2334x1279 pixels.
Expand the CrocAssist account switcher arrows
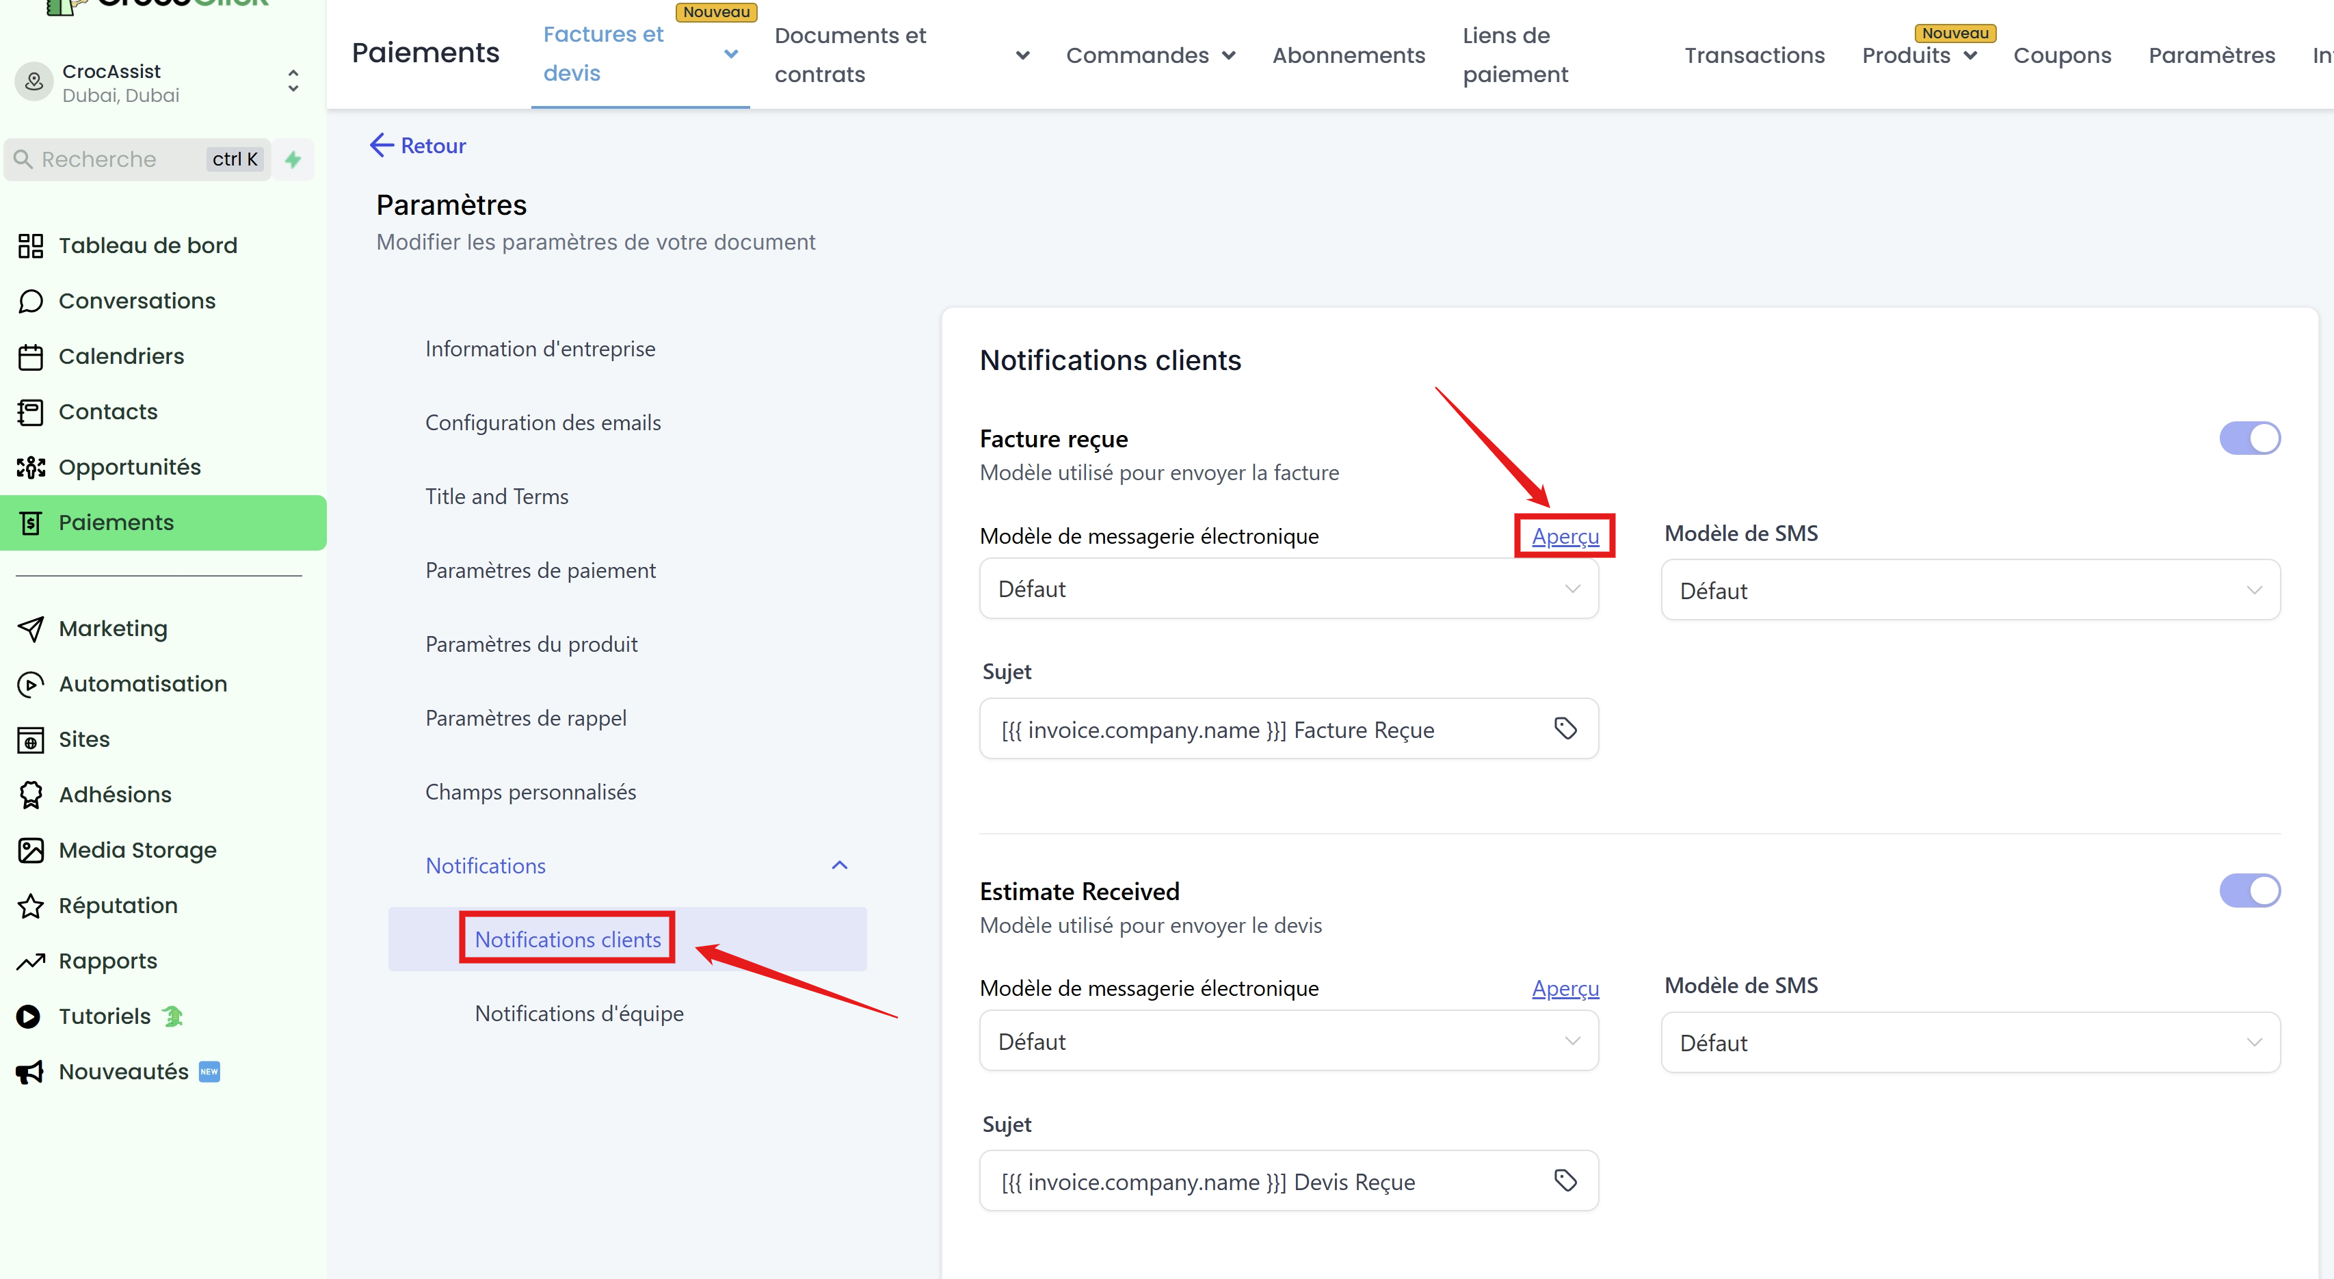pos(293,81)
